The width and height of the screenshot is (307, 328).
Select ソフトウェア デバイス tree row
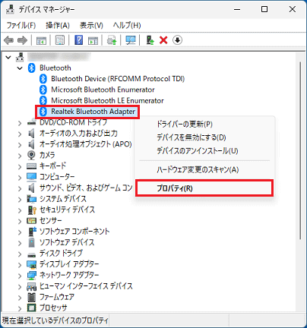point(67,242)
